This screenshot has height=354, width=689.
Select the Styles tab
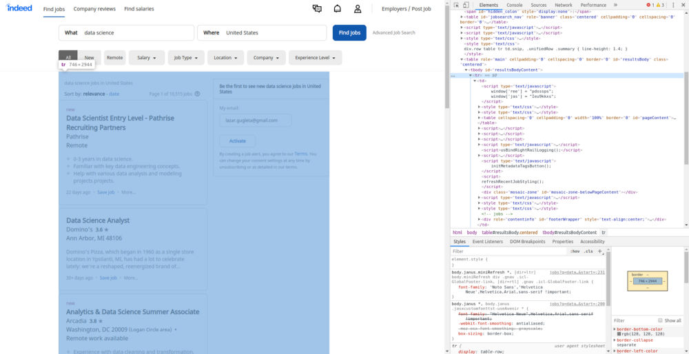(x=460, y=242)
